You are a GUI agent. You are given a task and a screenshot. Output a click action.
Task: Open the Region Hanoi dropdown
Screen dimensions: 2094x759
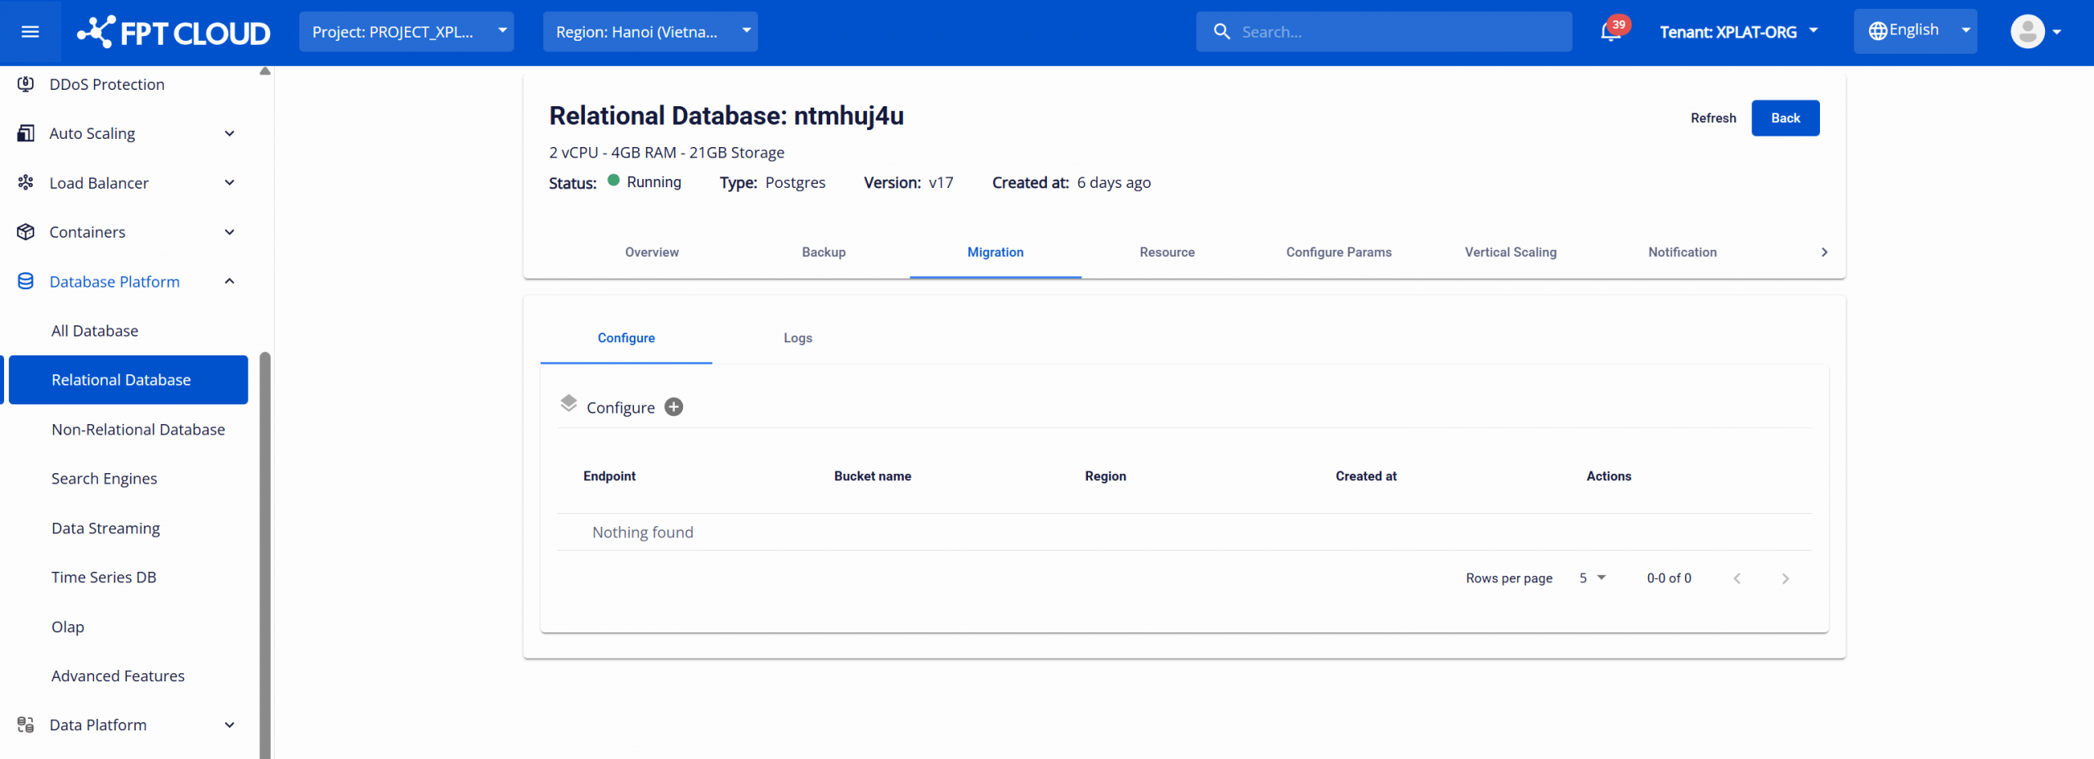coord(650,32)
